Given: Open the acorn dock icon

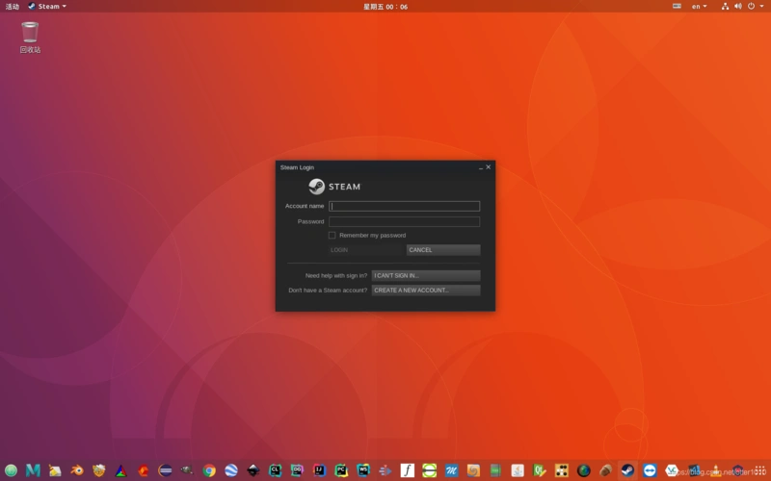Looking at the screenshot, I should (x=606, y=470).
